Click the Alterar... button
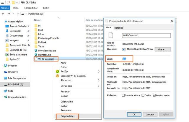The width and height of the screenshot is (189, 122). (162, 49)
